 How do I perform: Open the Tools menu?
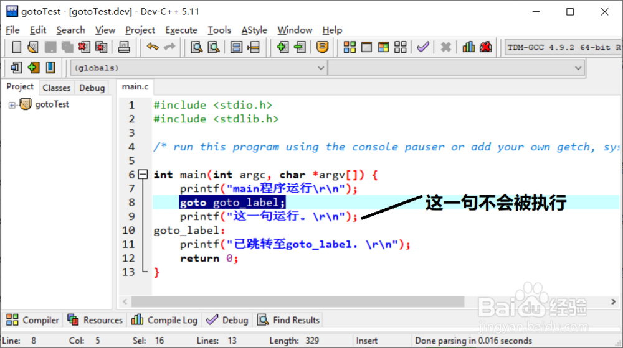point(219,30)
